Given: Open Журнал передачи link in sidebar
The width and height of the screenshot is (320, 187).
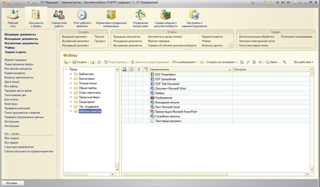Looking at the screenshot, I should coord(16,60).
